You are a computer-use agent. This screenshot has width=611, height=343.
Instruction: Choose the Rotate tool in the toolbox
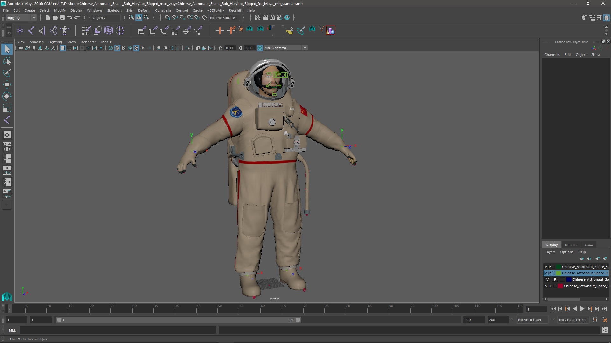click(x=7, y=96)
